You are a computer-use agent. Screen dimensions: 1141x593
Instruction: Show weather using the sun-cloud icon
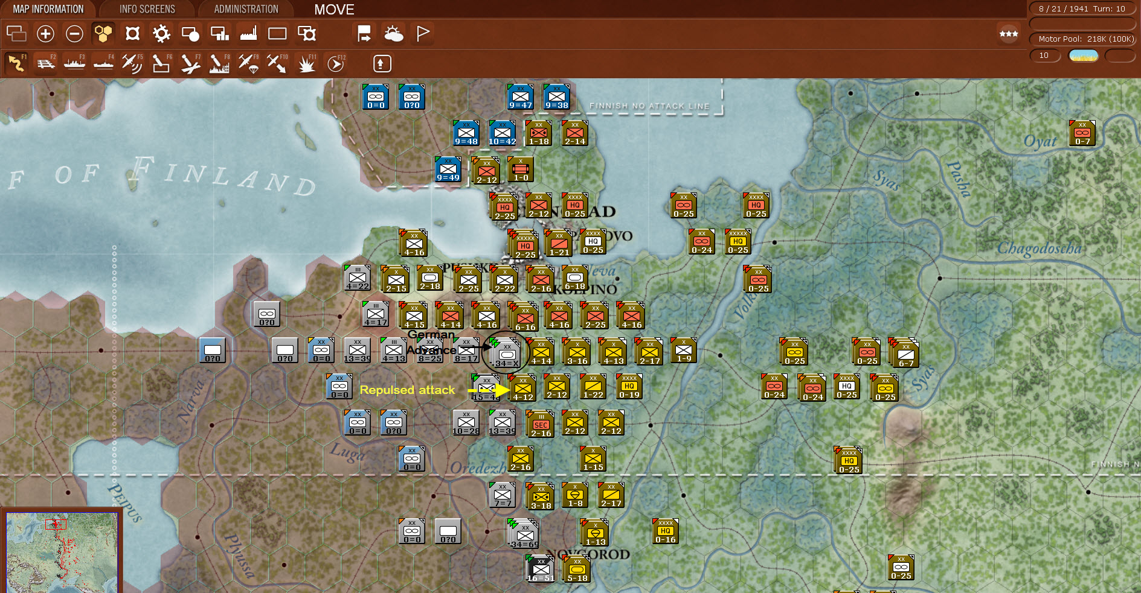394,34
